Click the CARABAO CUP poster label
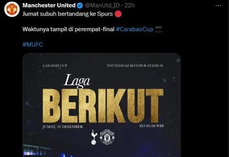Screen dimensions: 229x157 click(x=55, y=66)
